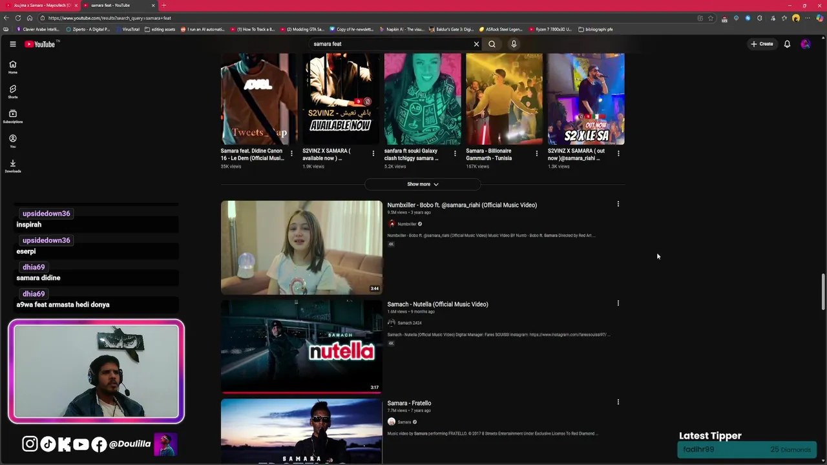This screenshot has height=465, width=827.
Task: Click the Create button
Action: click(x=762, y=44)
